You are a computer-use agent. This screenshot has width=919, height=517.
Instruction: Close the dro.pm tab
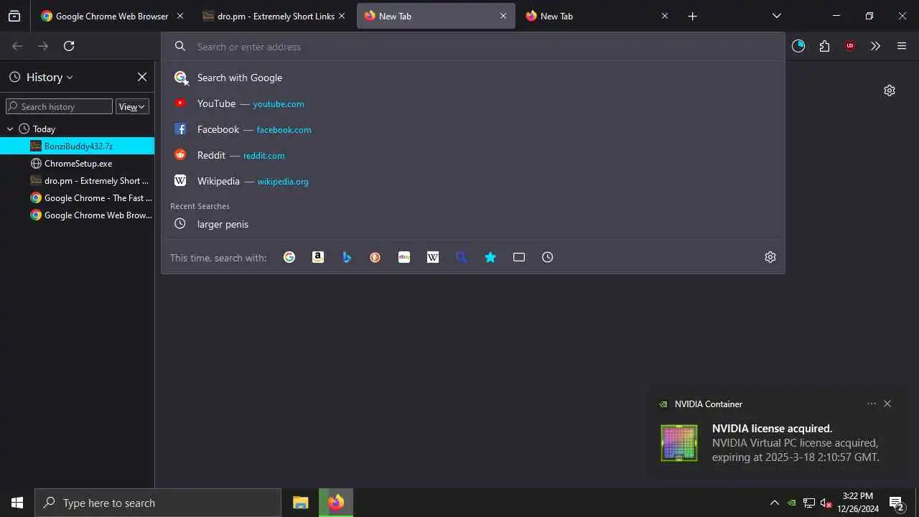coord(342,16)
